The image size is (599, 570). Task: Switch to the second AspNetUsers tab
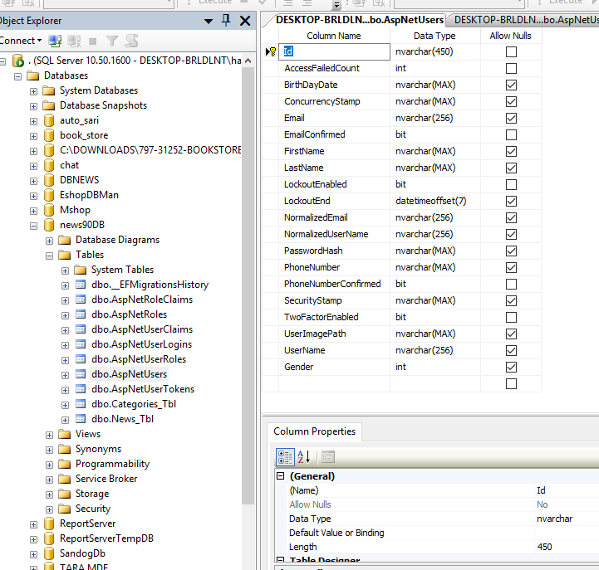(x=526, y=19)
